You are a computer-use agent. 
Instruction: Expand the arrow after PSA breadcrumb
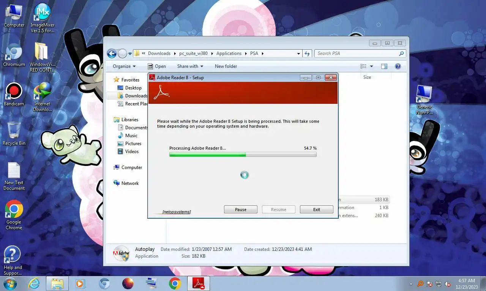262,53
